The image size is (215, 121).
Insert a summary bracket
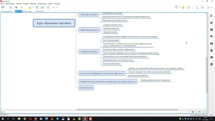point(48,7)
